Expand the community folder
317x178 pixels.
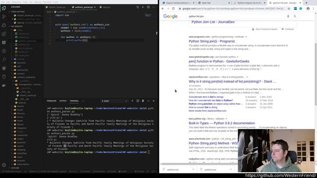[22, 70]
